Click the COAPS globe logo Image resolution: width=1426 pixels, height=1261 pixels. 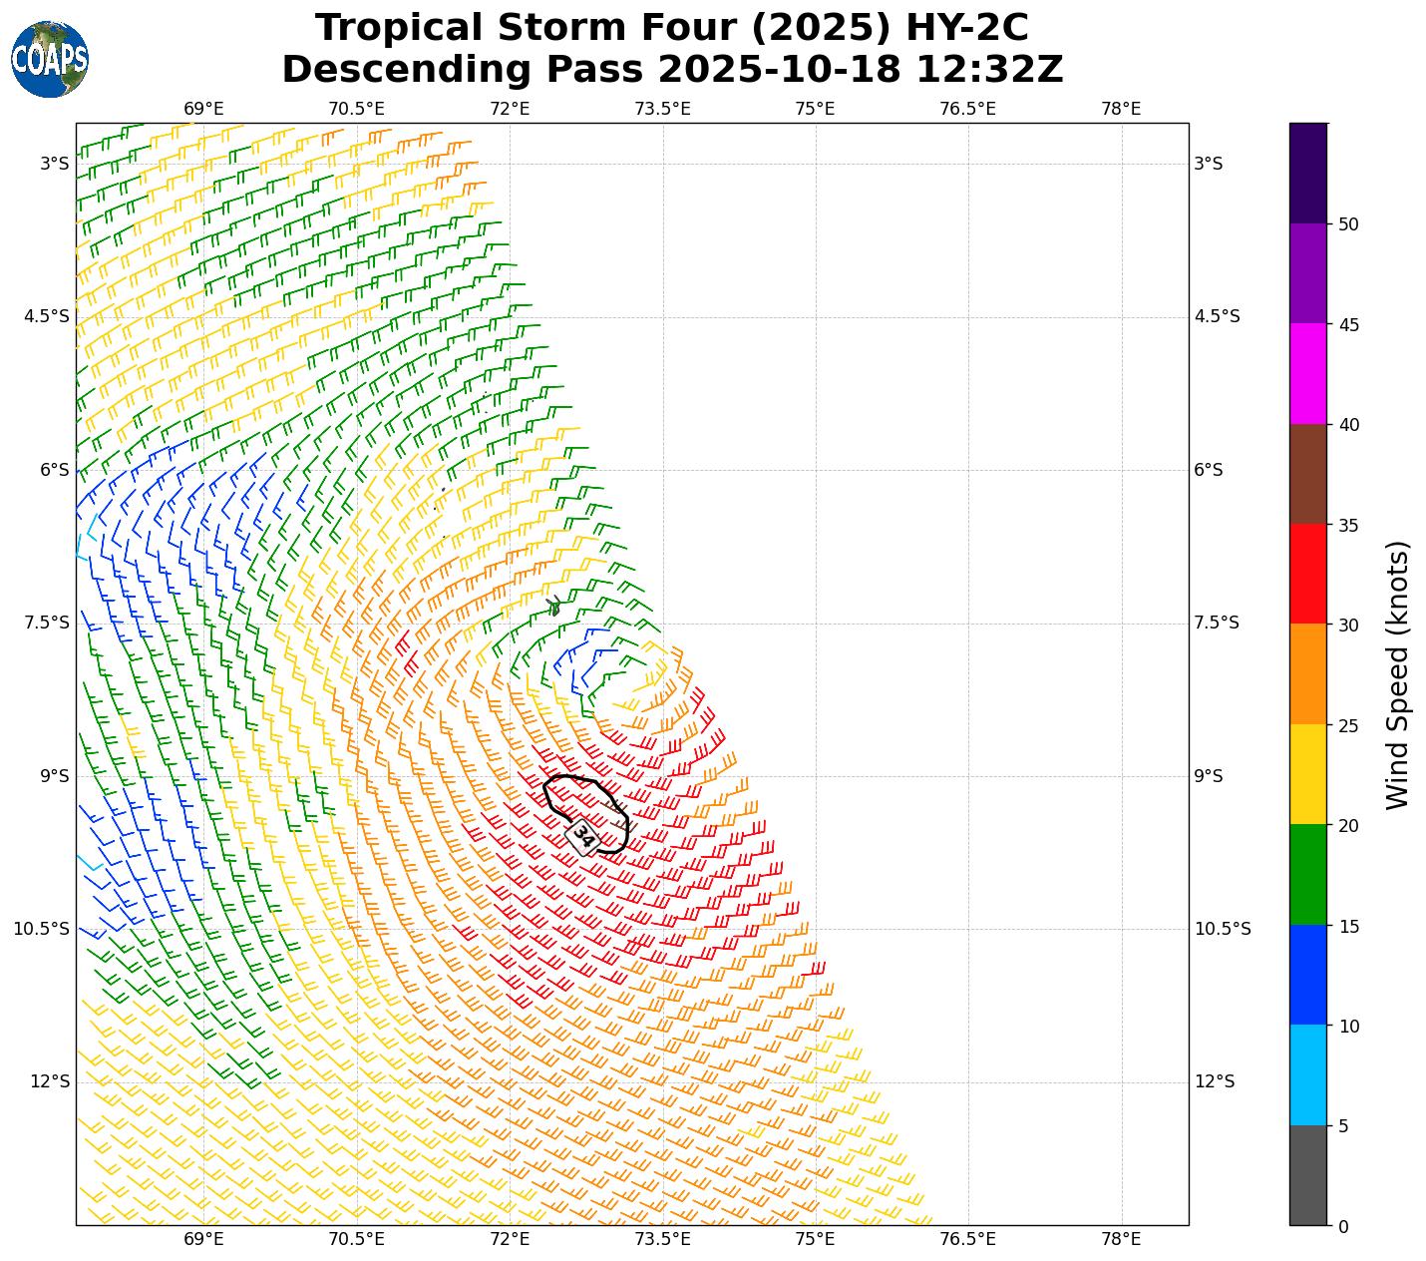50,60
